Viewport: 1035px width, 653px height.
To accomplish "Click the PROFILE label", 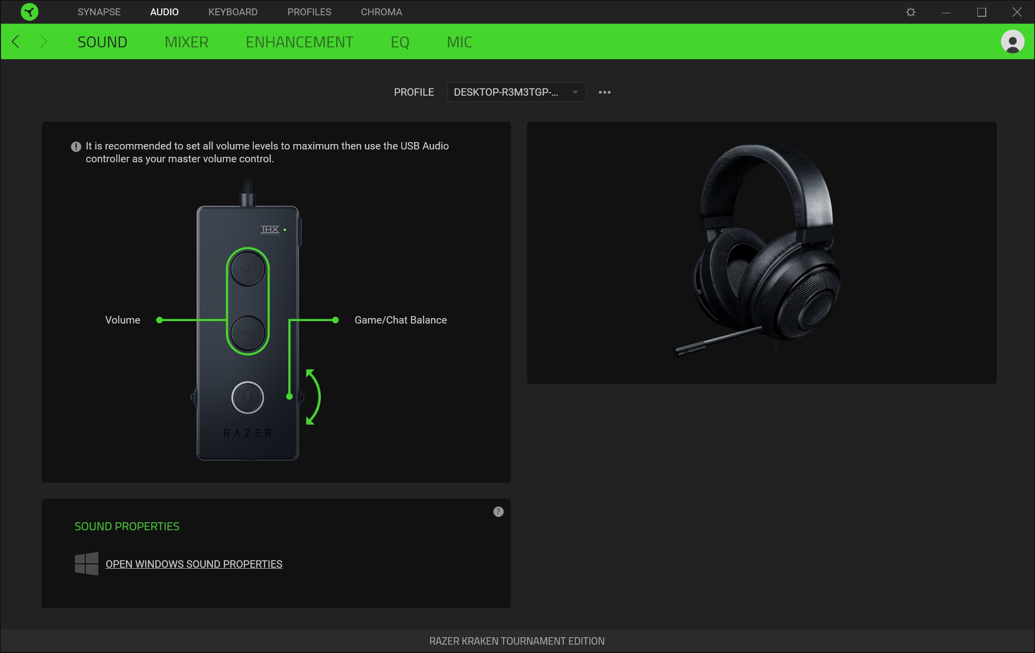I will click(414, 92).
